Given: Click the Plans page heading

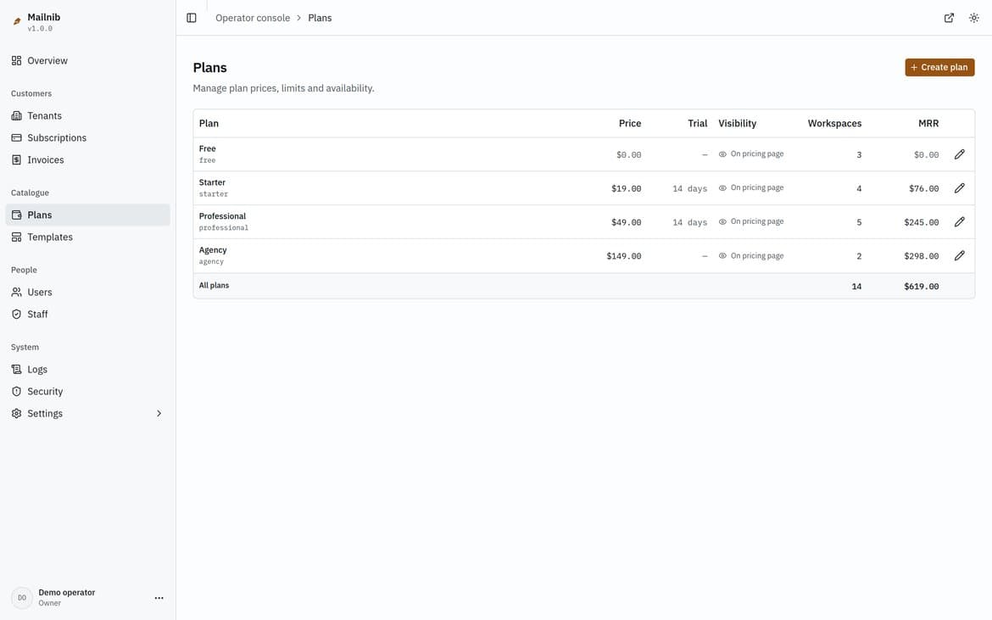Looking at the screenshot, I should point(210,68).
